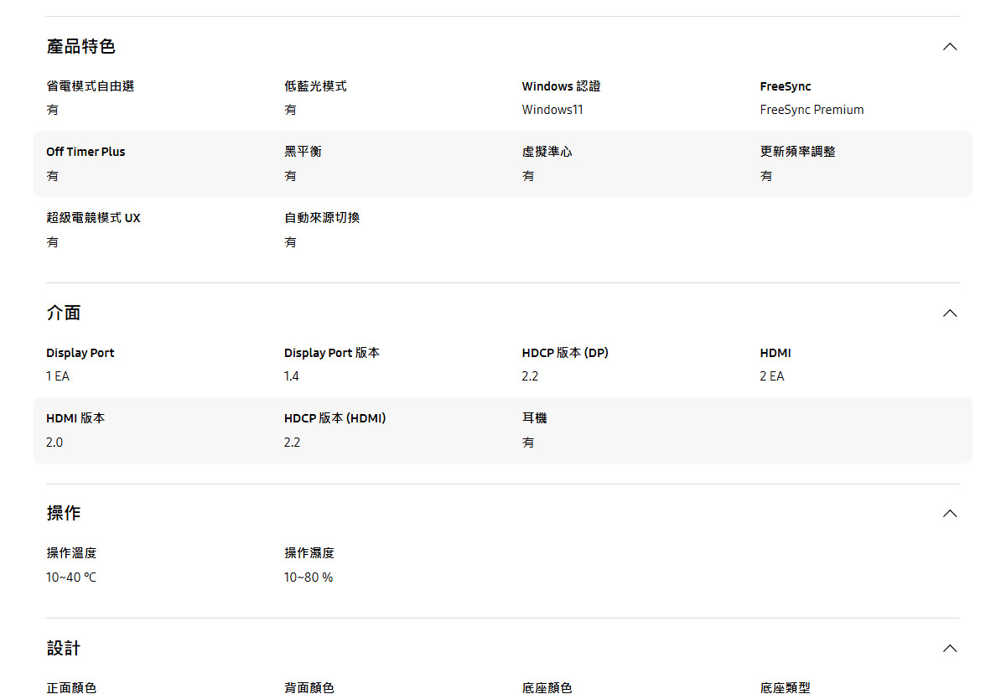Click the Windows11 certification value
Viewport: 1006px width, 694px height.
click(552, 110)
